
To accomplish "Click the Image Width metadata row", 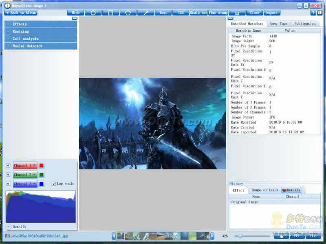I will click(x=275, y=36).
